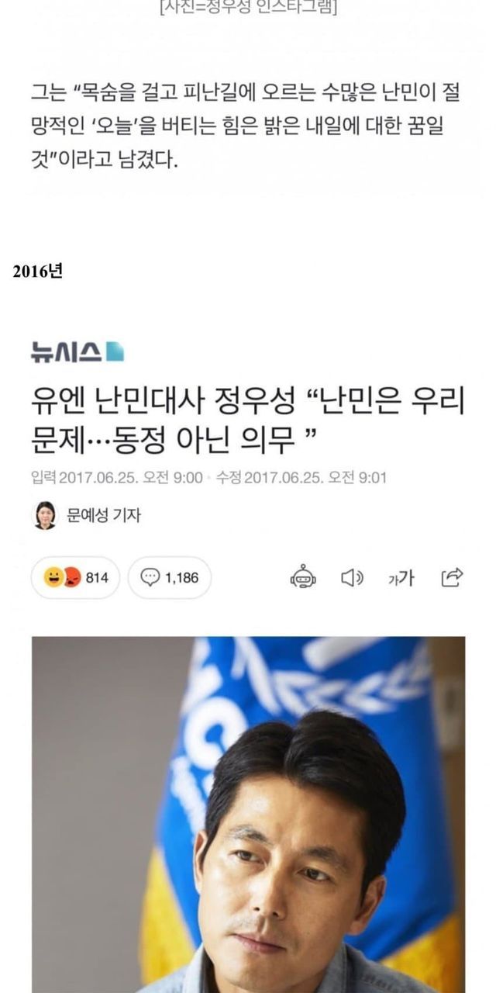The image size is (496, 993).
Task: Click the 사진=정우성 인스타그램 caption
Action: [x=249, y=8]
